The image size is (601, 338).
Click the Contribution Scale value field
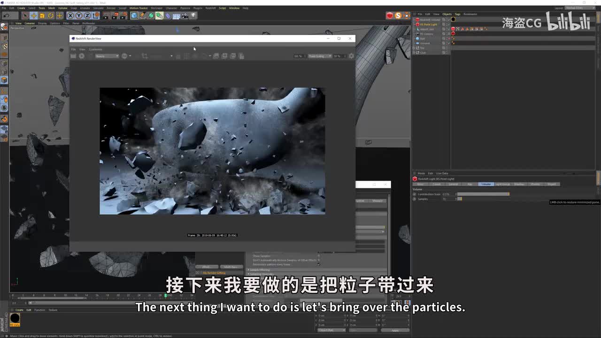click(x=448, y=194)
